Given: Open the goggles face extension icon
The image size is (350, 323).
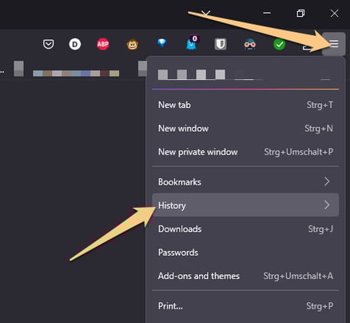Looking at the screenshot, I should 250,44.
